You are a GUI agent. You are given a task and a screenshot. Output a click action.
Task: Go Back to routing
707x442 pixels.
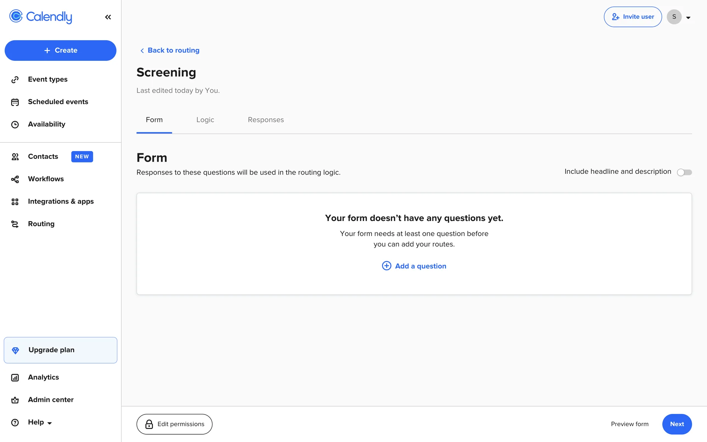(x=170, y=50)
